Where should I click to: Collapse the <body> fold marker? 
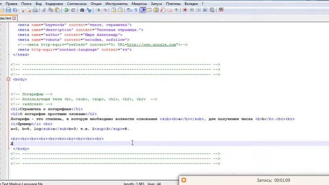pos(8,79)
